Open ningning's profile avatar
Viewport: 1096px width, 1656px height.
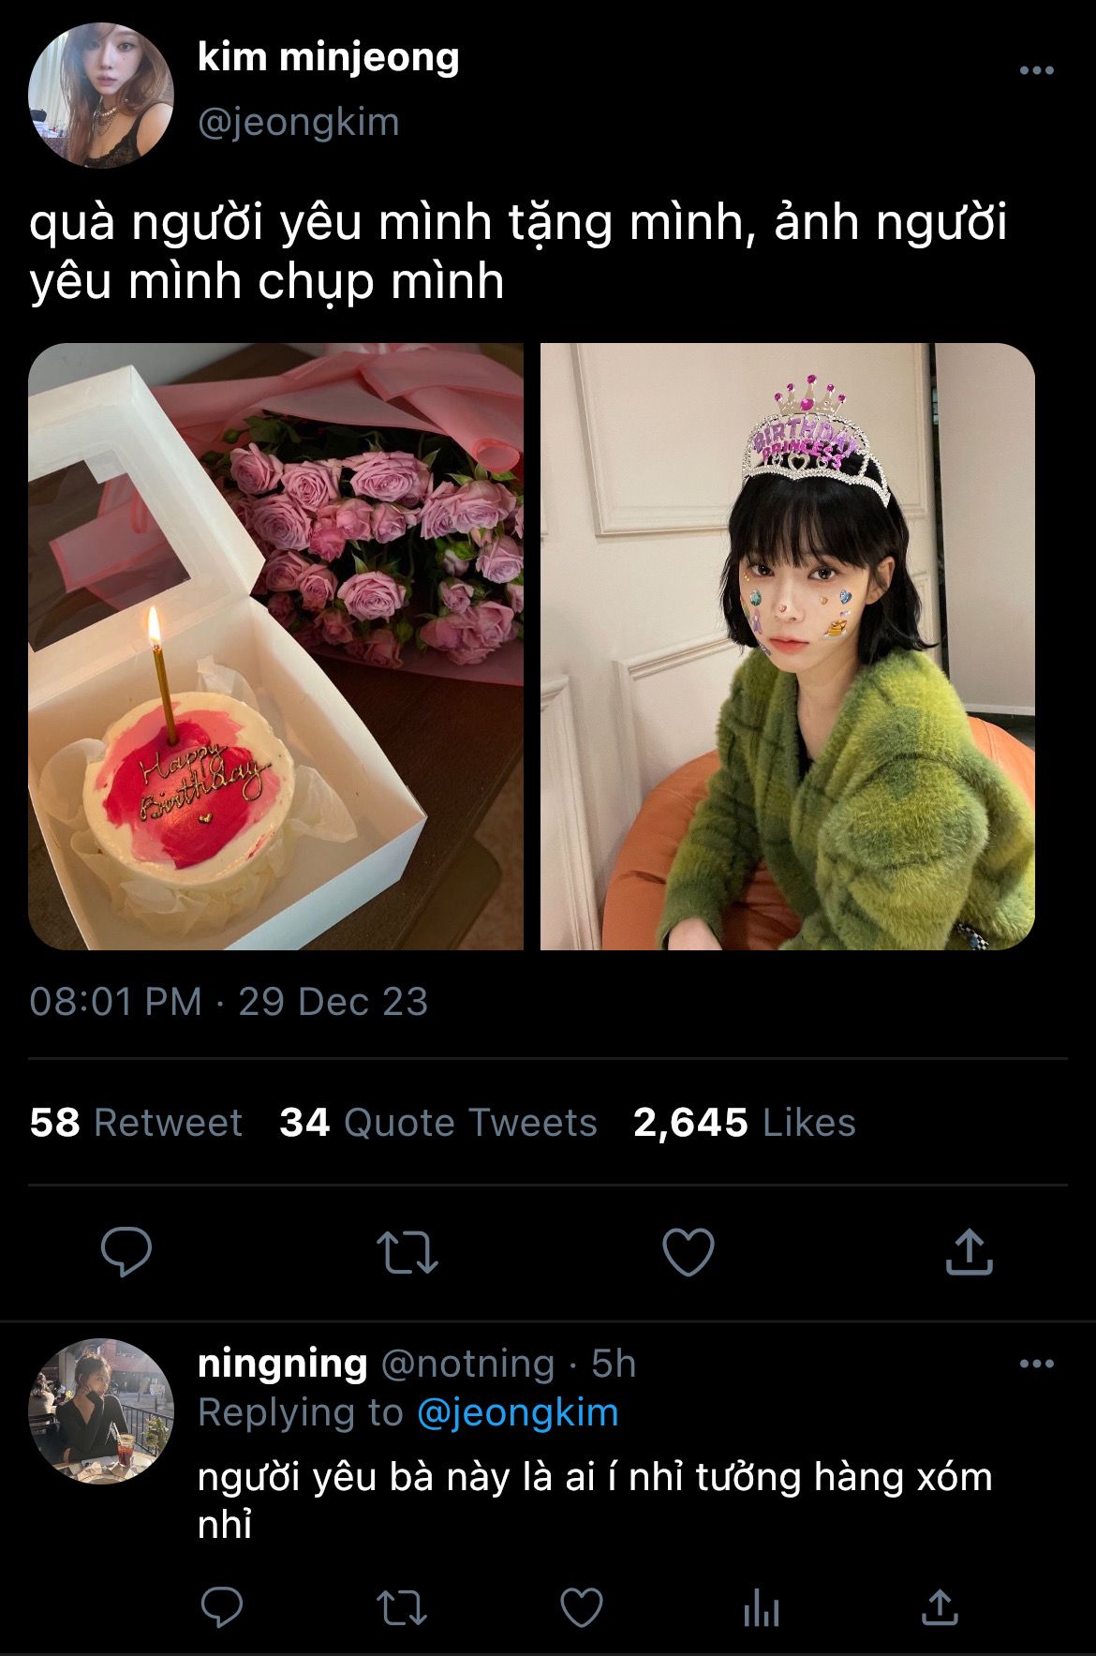(x=101, y=1410)
